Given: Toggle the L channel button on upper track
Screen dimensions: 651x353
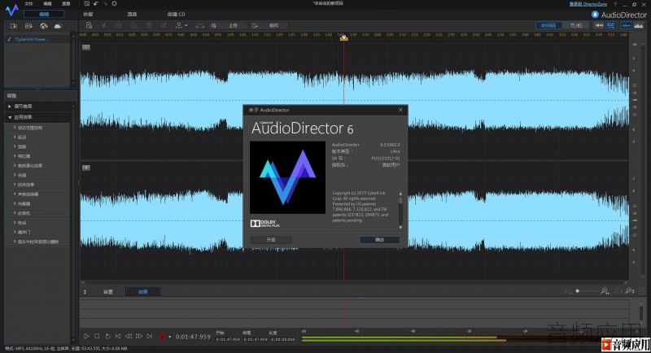Looking at the screenshot, I should 86,47.
